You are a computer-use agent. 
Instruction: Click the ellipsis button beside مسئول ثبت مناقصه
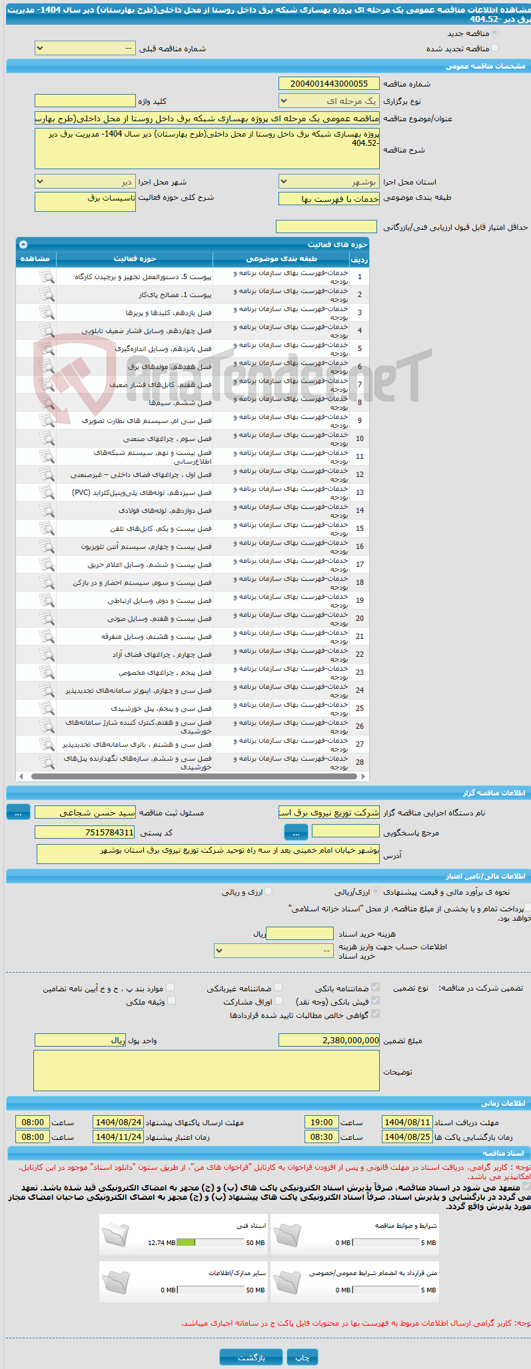[18, 812]
